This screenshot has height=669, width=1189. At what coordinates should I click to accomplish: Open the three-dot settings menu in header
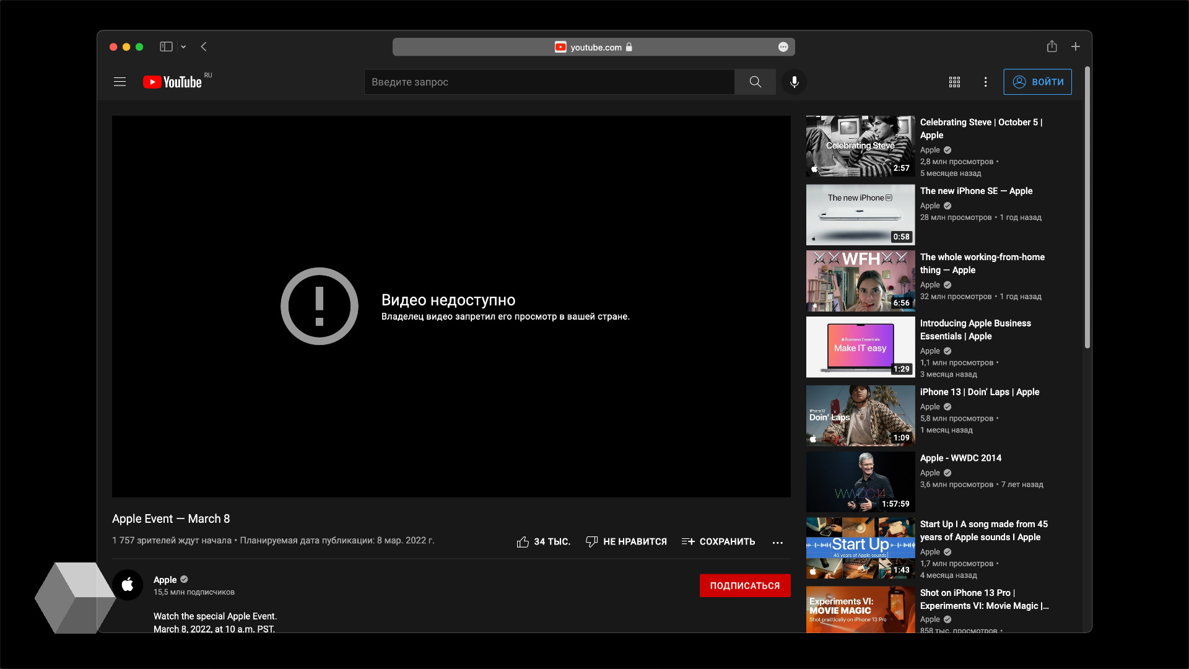pos(985,82)
